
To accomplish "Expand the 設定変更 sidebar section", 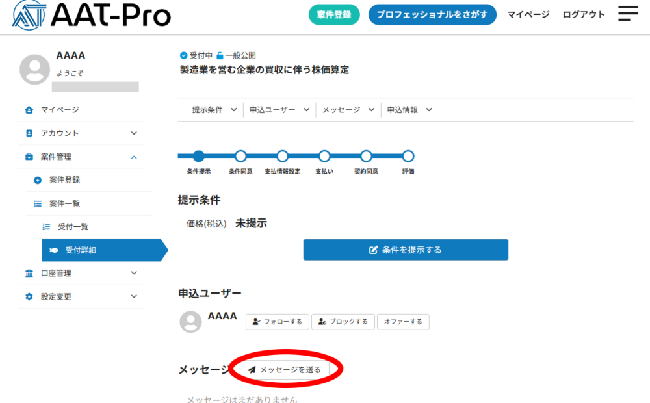I will pyautogui.click(x=134, y=297).
